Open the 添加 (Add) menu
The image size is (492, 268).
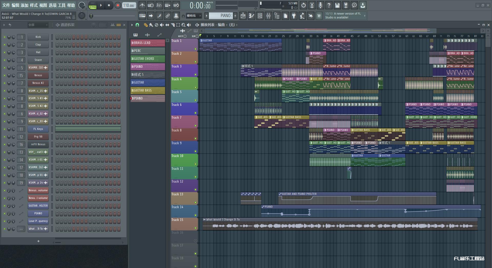[25, 5]
